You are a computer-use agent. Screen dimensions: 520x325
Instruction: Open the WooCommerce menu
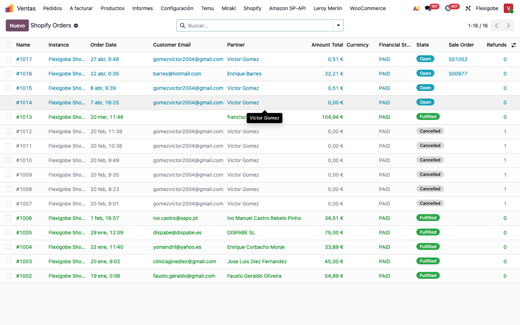coord(368,8)
